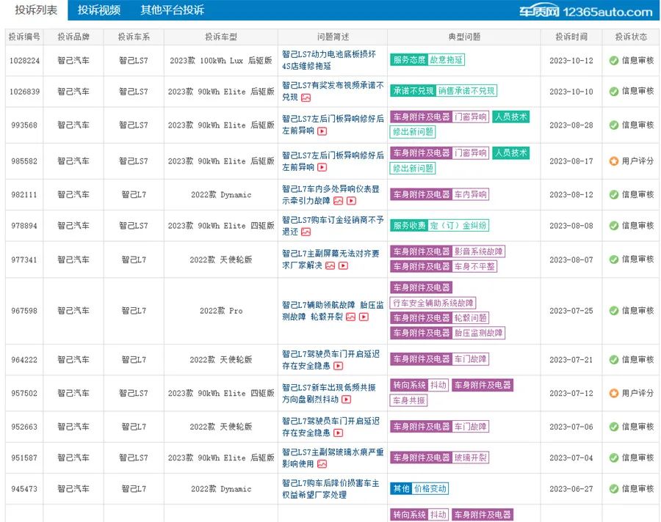
Task: Click orange 用户评分 star icon for 985582
Action: point(613,161)
